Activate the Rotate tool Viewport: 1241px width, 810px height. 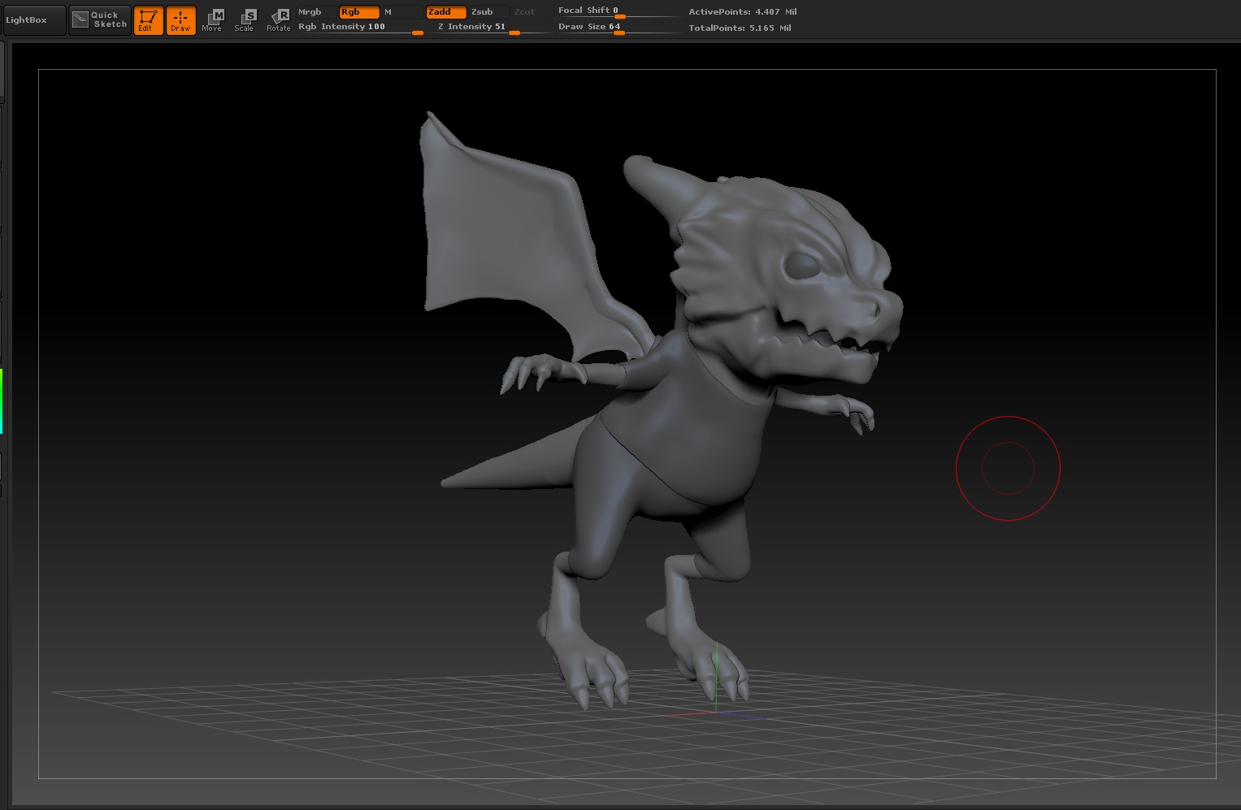point(279,20)
